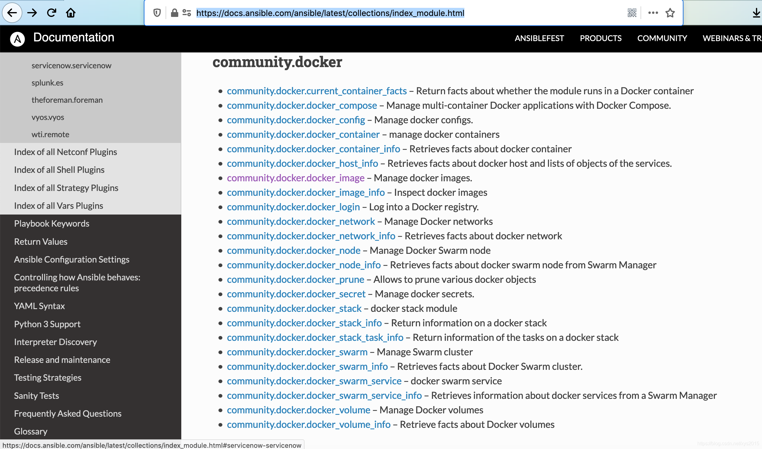The image size is (762, 449).
Task: Open Testing Strategies page
Action: tap(48, 378)
